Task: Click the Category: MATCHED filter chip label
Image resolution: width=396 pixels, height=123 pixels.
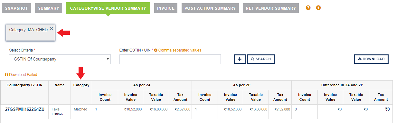Action: click(28, 30)
